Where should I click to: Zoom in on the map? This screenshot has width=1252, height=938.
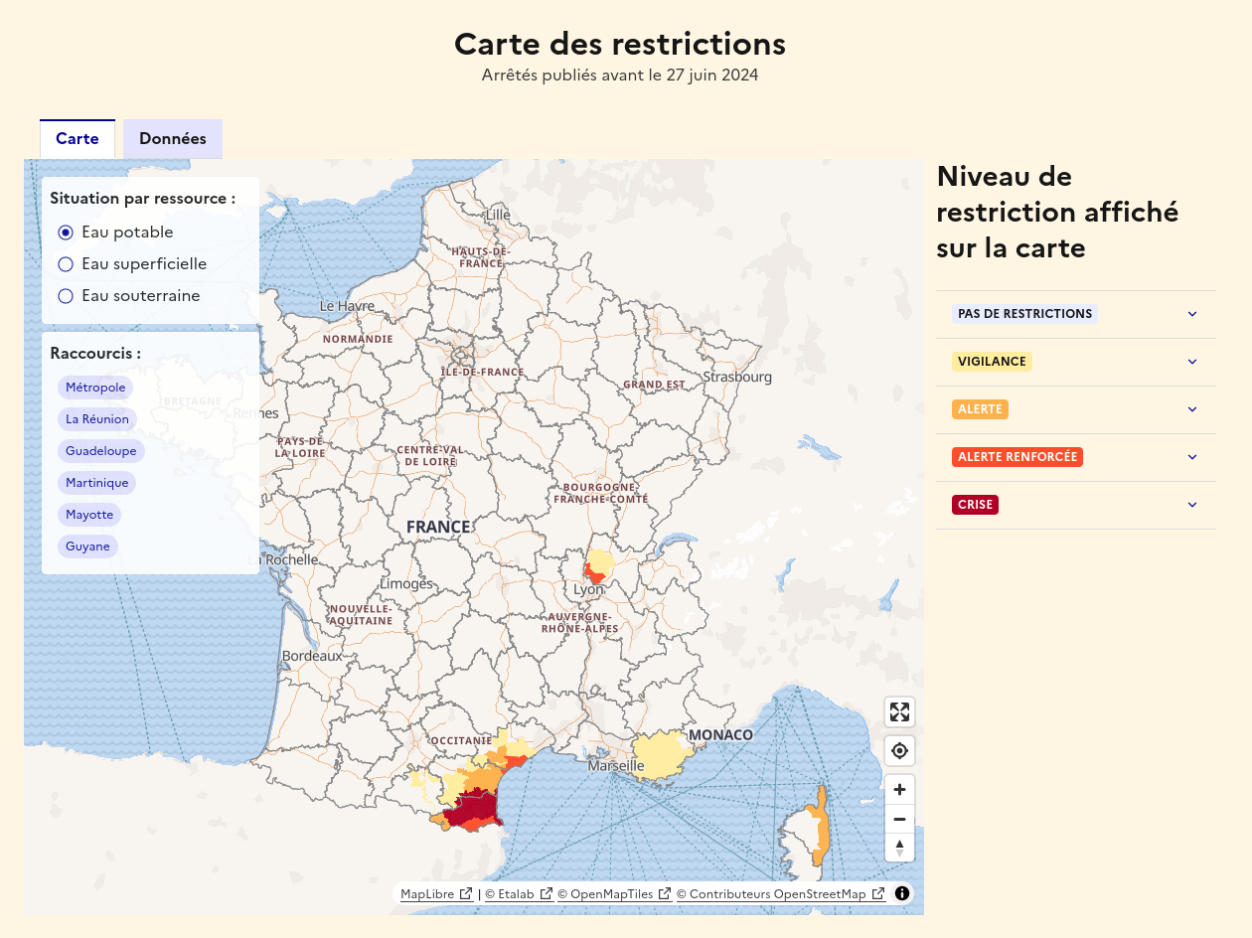tap(899, 790)
